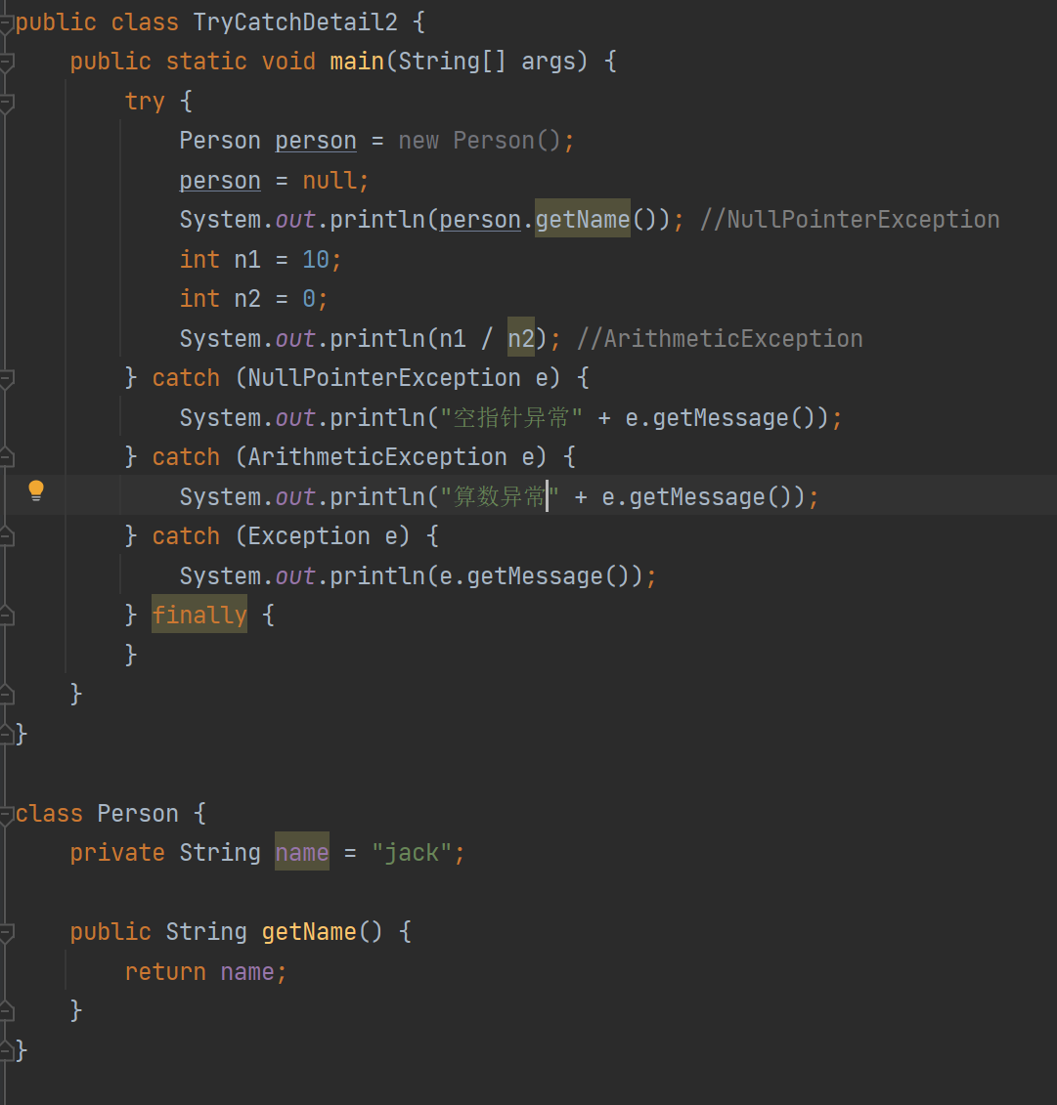Click the null keyword
The width and height of the screenshot is (1057, 1105).
(330, 181)
